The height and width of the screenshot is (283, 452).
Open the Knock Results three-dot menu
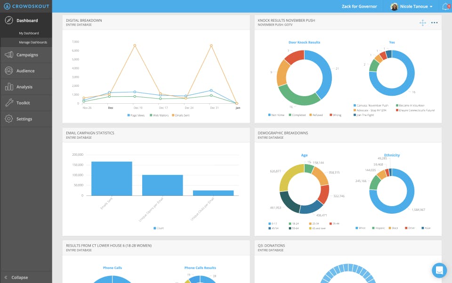pyautogui.click(x=435, y=23)
